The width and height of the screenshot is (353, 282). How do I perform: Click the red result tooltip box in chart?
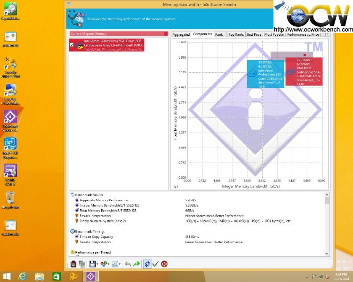(304, 71)
